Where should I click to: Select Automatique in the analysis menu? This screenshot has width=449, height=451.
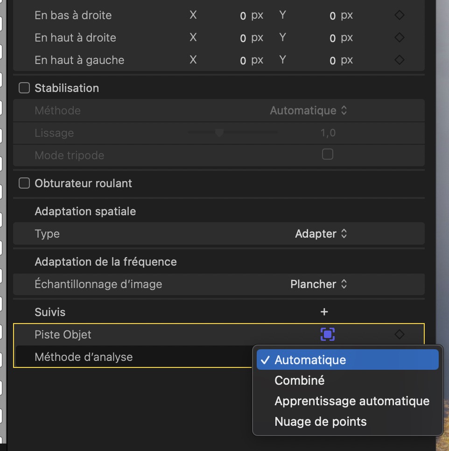point(310,360)
